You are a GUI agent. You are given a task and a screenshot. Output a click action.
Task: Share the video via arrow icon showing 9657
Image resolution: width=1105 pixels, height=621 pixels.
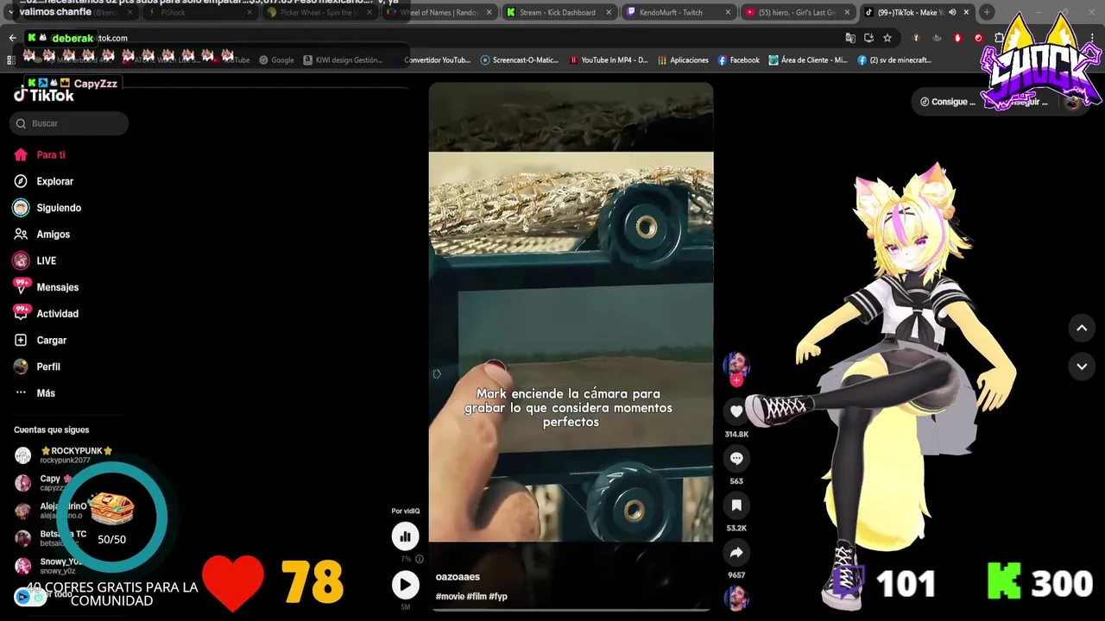tap(736, 552)
